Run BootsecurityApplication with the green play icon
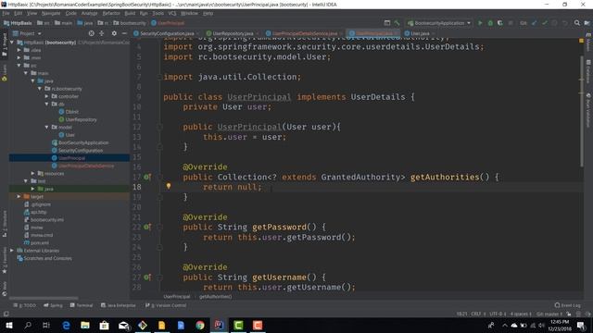This screenshot has width=593, height=333. (480, 23)
